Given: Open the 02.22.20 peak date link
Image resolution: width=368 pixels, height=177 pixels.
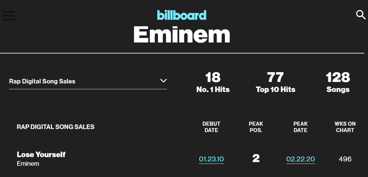Looking at the screenshot, I should click(300, 159).
